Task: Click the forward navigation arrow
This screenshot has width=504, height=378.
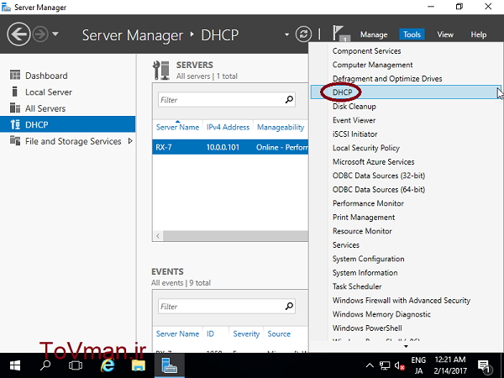Action: (40, 34)
